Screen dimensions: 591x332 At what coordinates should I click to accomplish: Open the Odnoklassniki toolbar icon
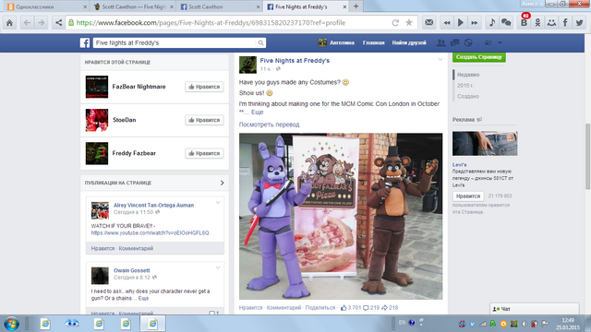(x=537, y=22)
